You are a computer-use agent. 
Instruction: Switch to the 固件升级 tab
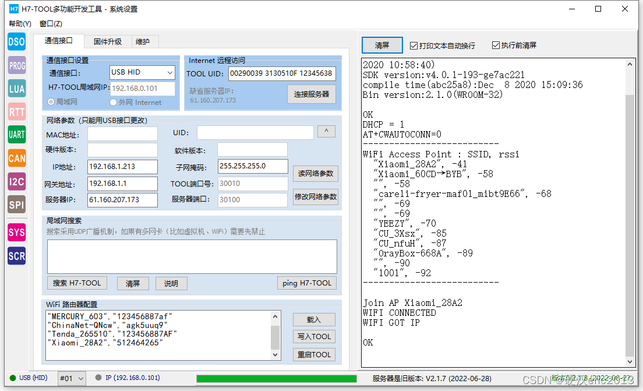coord(107,41)
